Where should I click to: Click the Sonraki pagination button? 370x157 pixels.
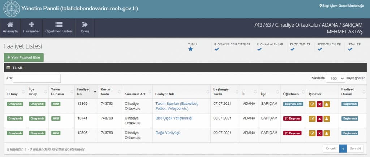point(355,148)
